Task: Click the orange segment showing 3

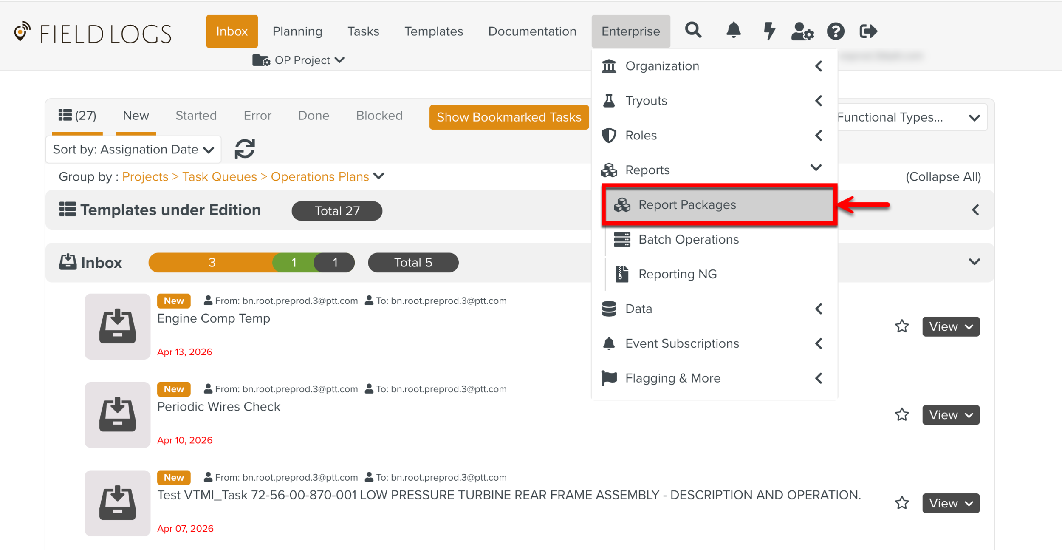Action: click(x=212, y=263)
